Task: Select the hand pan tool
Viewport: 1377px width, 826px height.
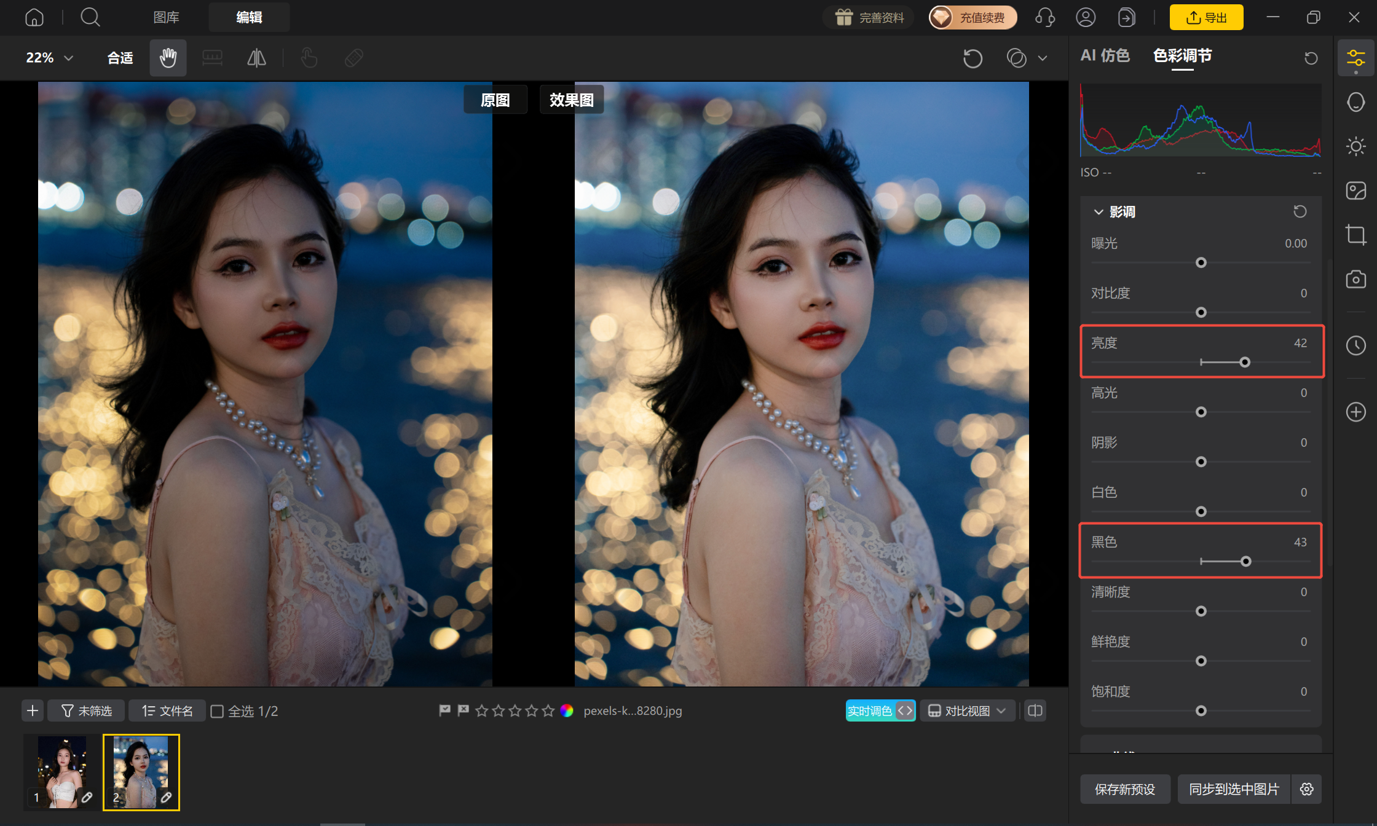Action: point(168,58)
